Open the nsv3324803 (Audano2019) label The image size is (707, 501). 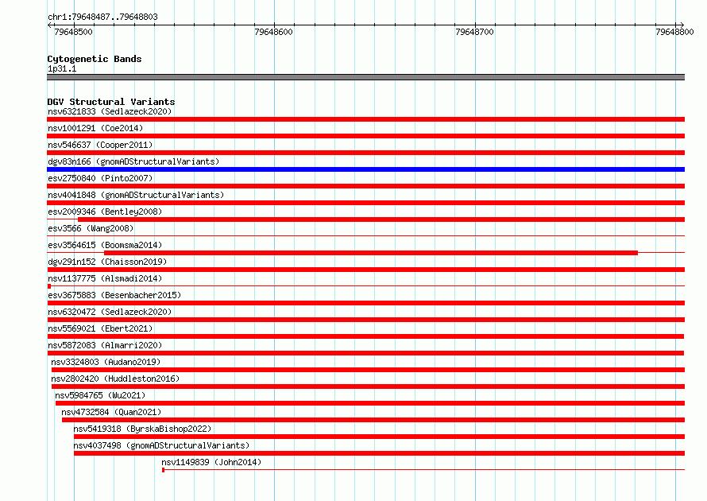click(106, 362)
